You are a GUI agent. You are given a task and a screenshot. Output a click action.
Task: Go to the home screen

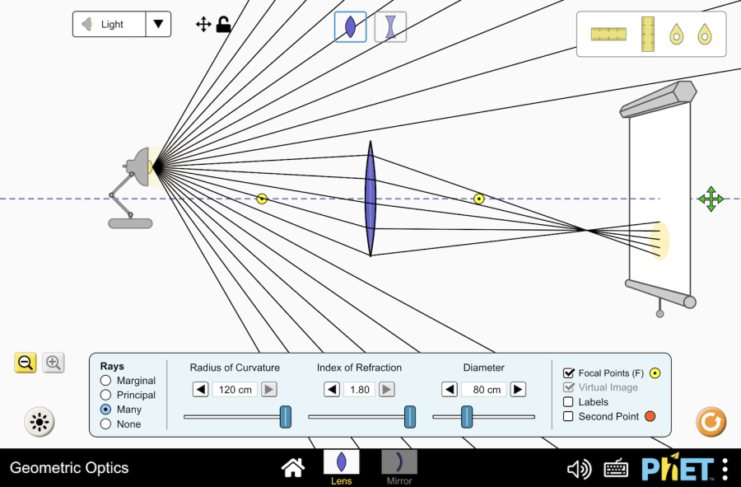(x=293, y=469)
